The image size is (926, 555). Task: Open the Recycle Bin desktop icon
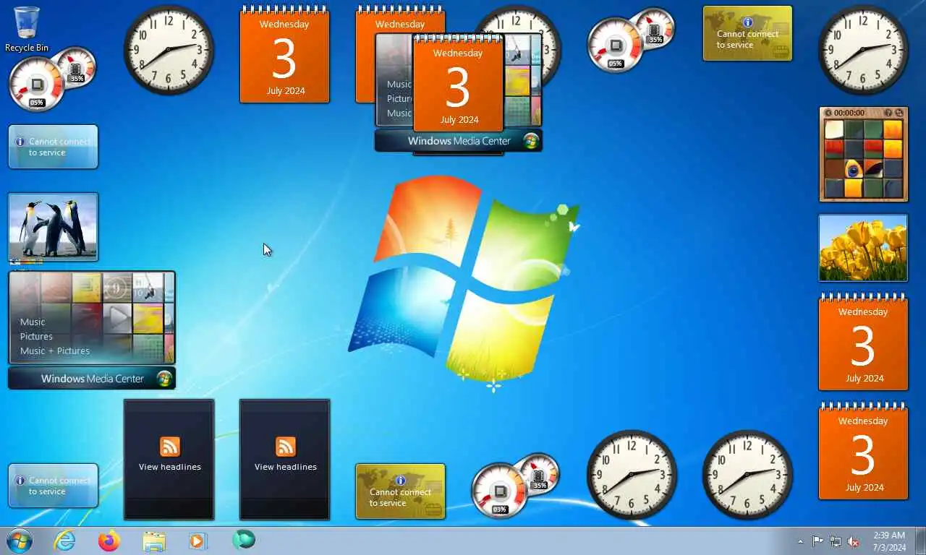pyautogui.click(x=27, y=29)
